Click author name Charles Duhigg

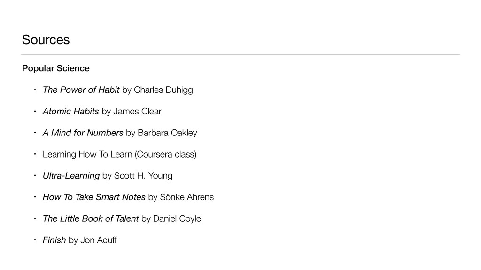pyautogui.click(x=163, y=90)
